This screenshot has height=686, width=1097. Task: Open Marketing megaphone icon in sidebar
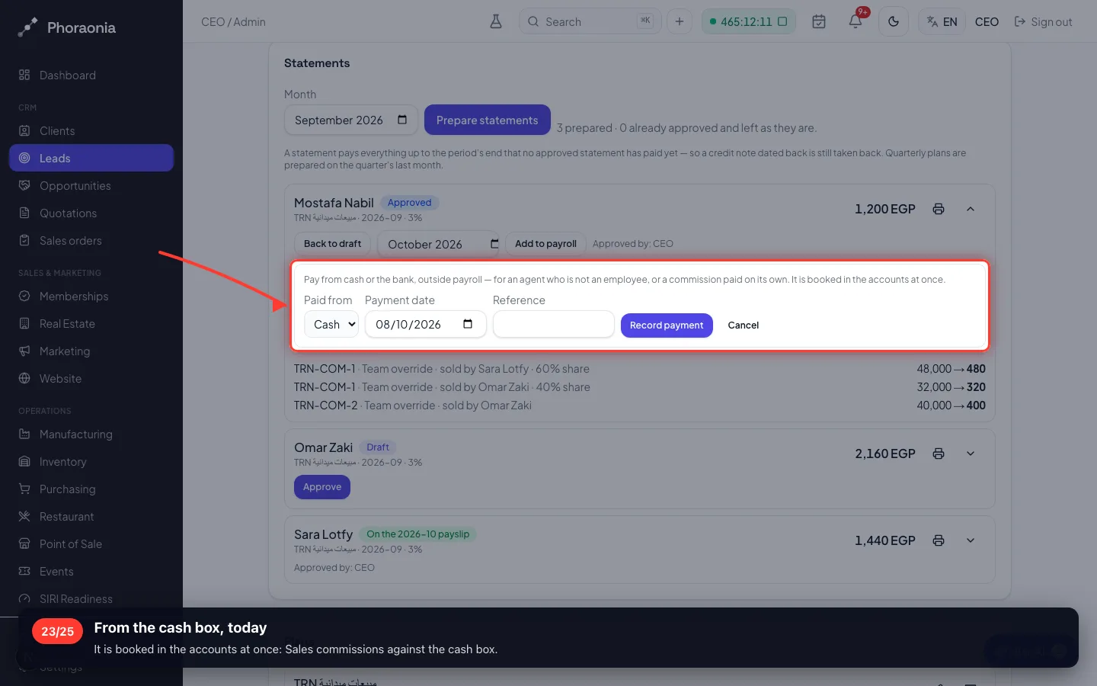tap(24, 351)
